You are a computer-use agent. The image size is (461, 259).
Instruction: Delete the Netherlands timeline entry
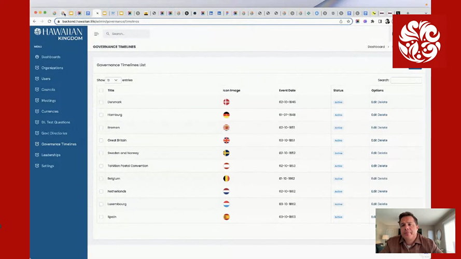click(x=383, y=192)
